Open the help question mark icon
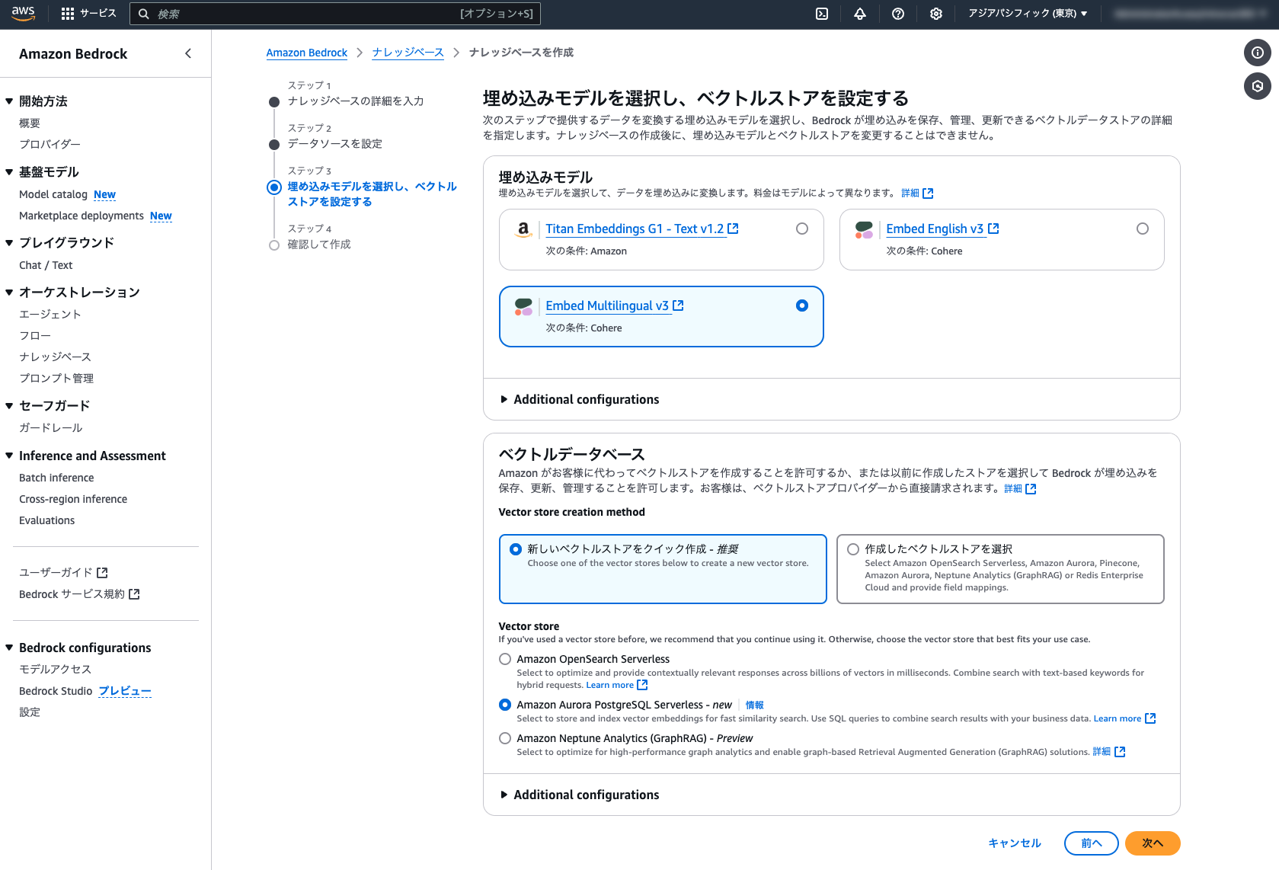 coord(898,14)
